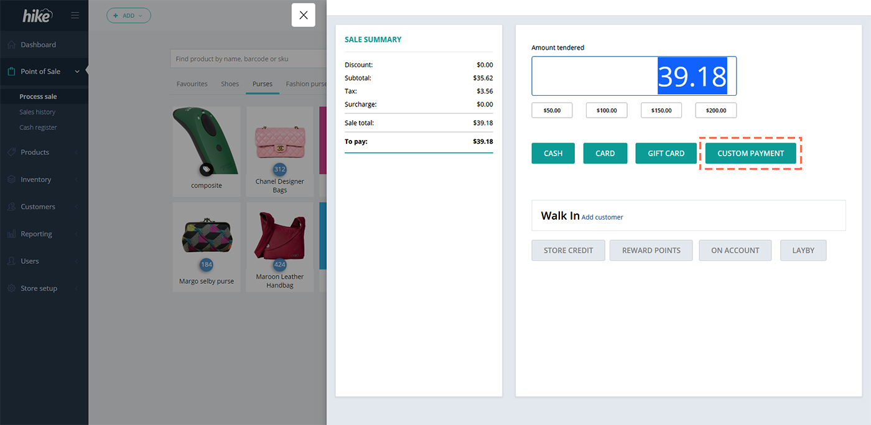Click the REWARD POINTS button
The width and height of the screenshot is (871, 425).
coord(651,250)
